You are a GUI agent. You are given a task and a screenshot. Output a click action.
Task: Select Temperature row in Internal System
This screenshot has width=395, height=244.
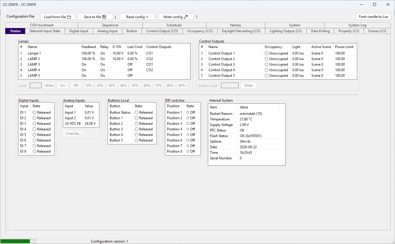tap(246, 119)
